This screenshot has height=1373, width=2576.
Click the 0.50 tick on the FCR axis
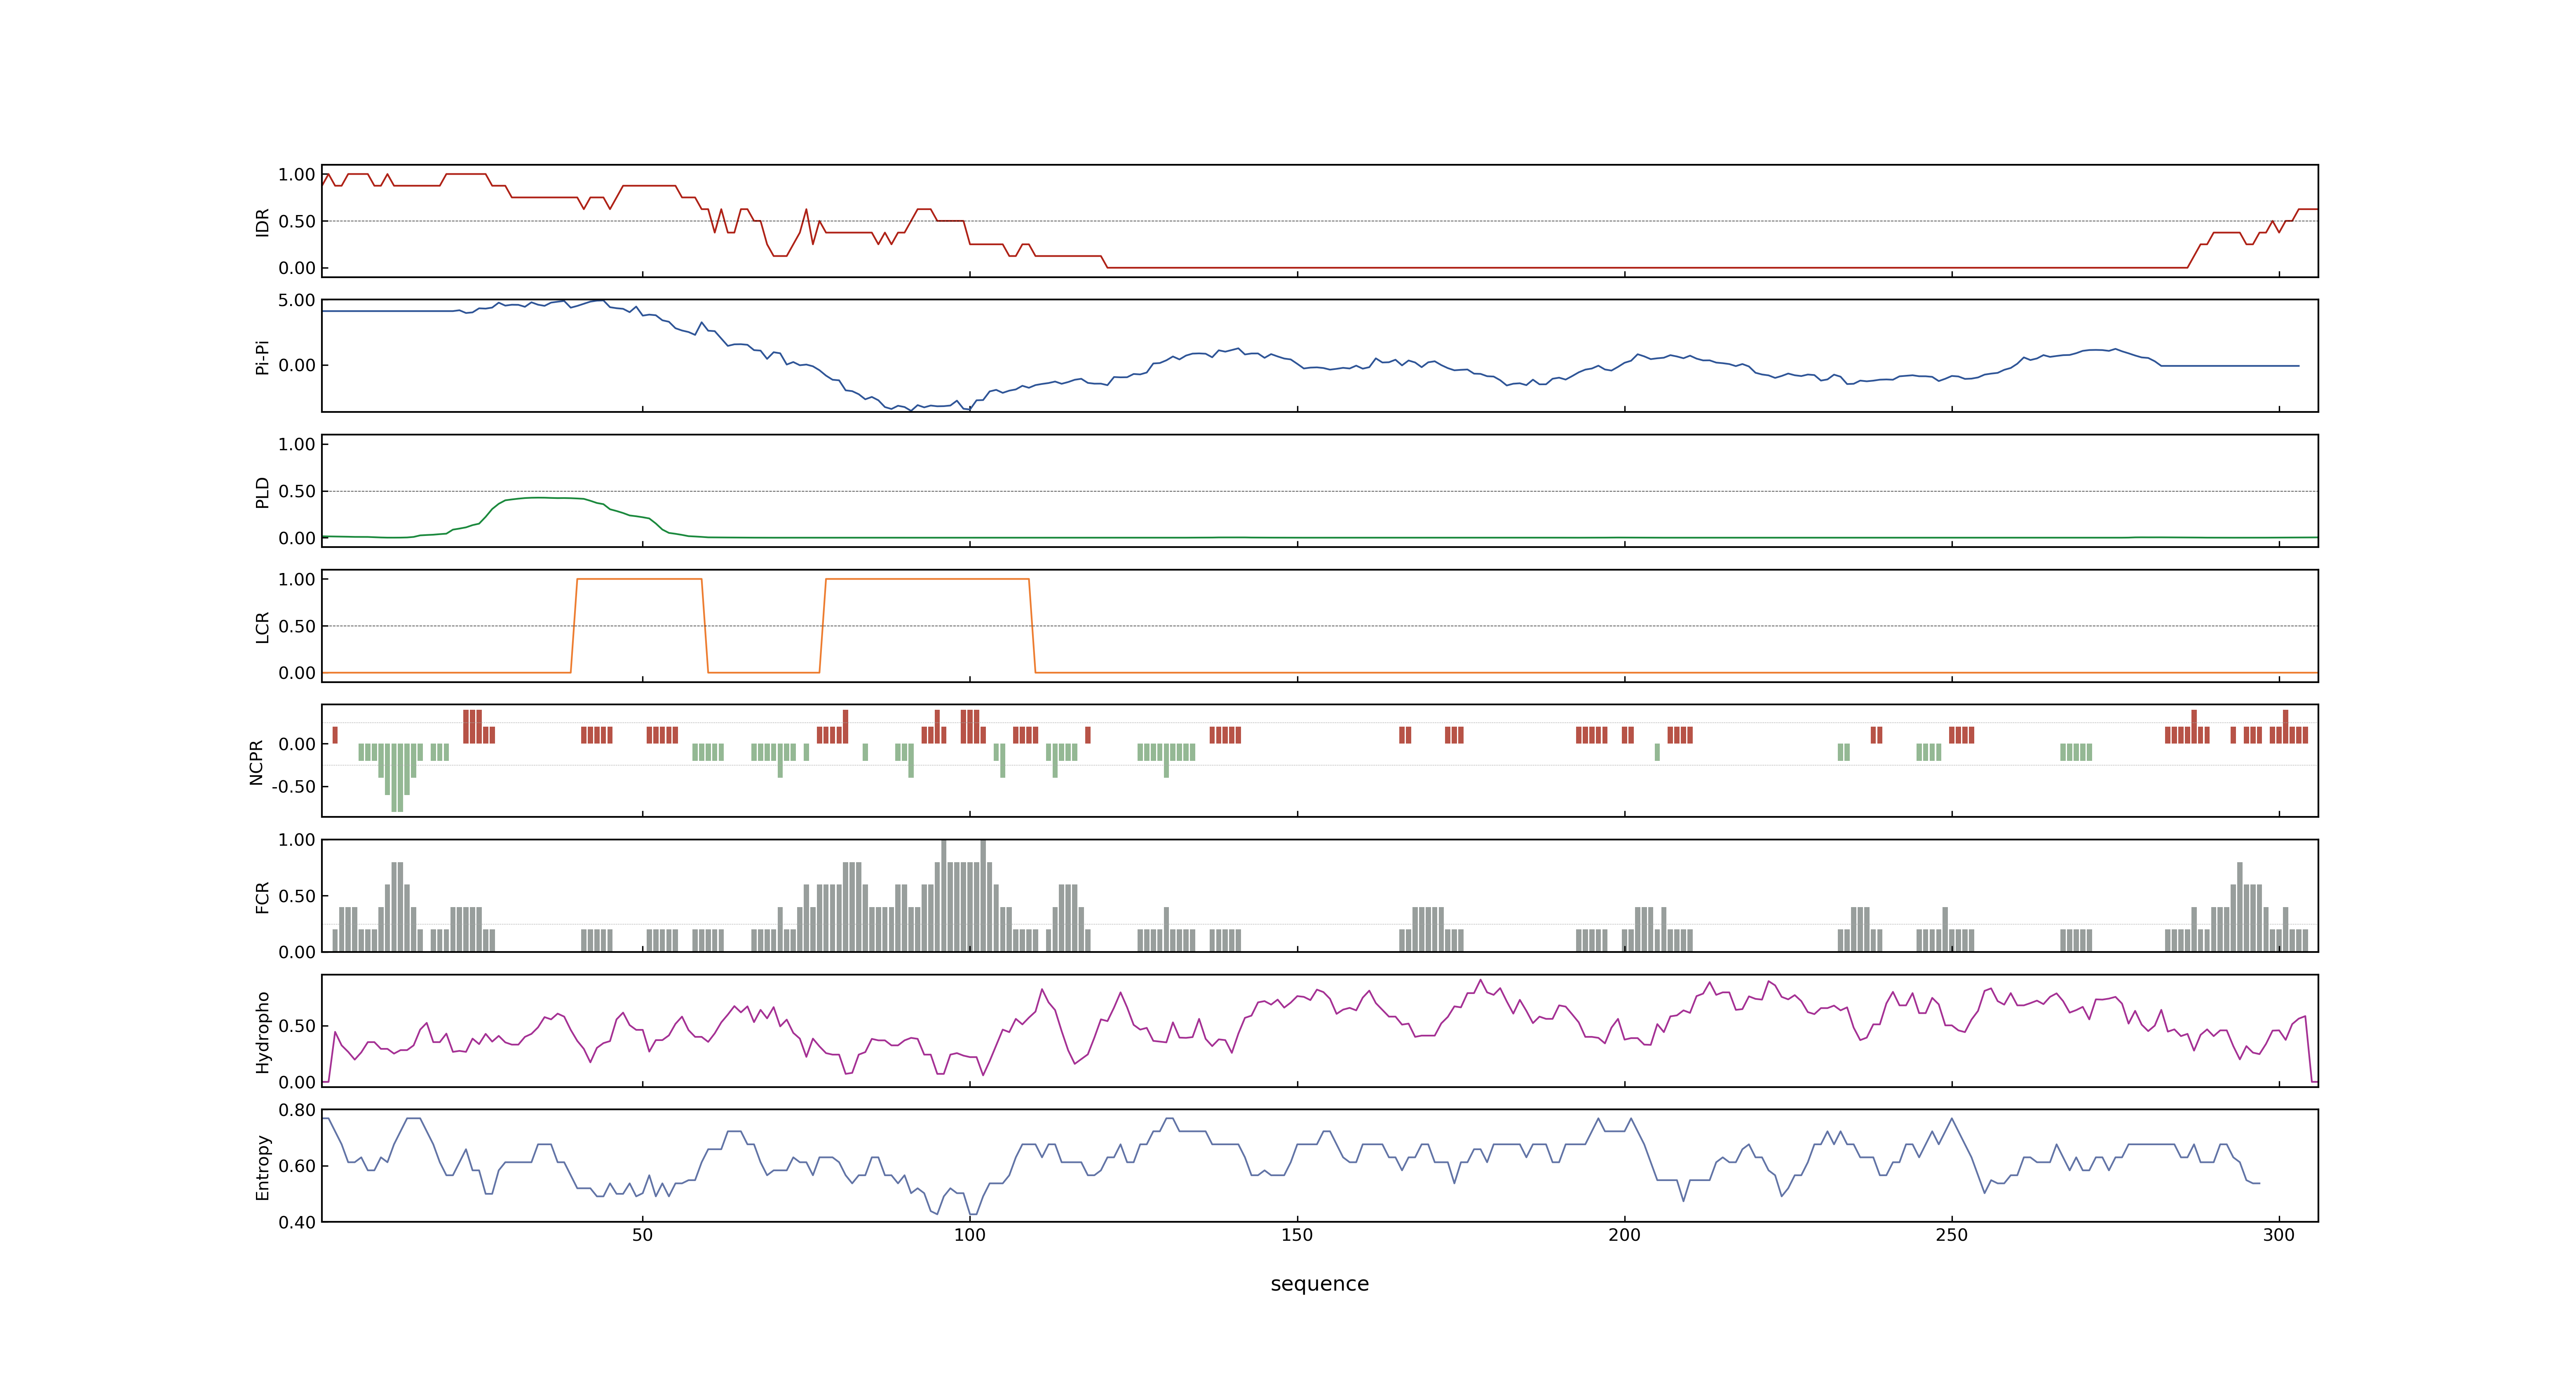pyautogui.click(x=297, y=896)
